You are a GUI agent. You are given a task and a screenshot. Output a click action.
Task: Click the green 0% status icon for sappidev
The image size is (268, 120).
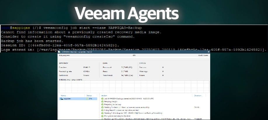tap(87, 99)
